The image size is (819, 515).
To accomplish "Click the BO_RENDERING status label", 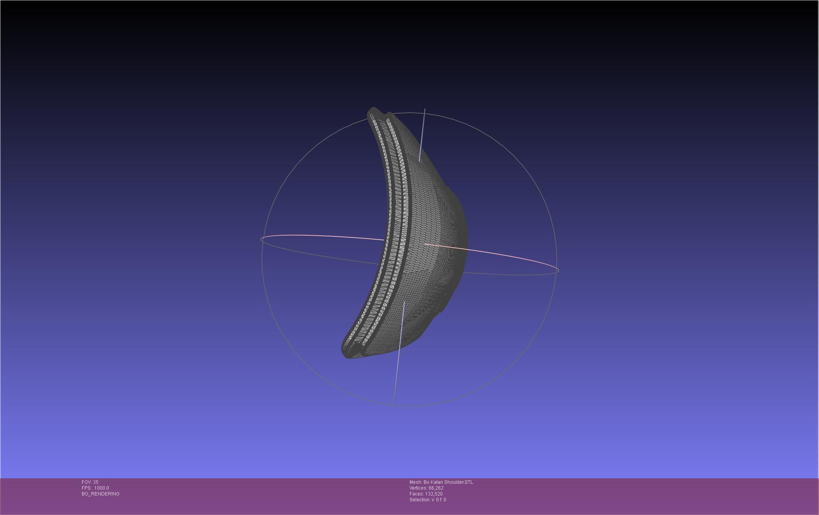I will 100,494.
